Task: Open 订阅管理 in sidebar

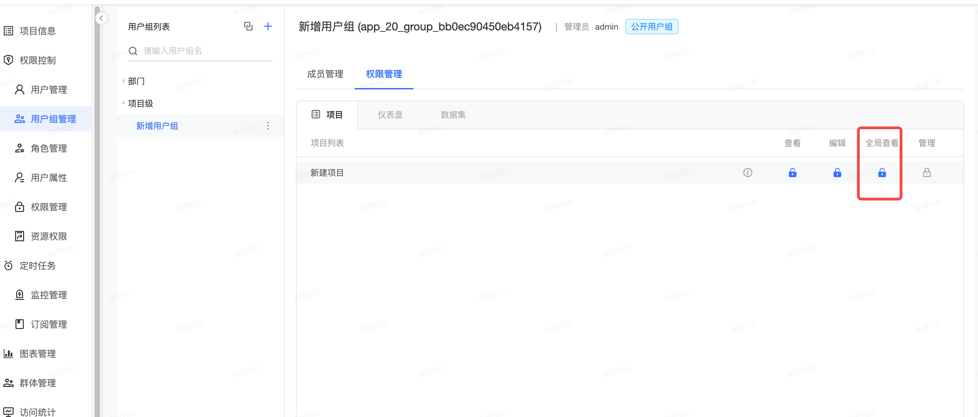Action: [49, 324]
